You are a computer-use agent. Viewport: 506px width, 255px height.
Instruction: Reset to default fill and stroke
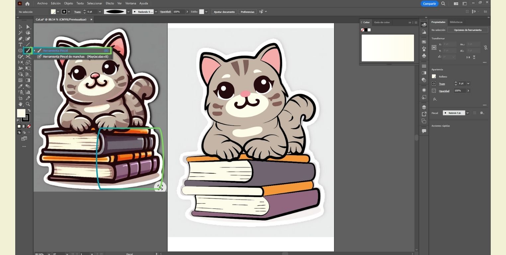click(x=18, y=120)
